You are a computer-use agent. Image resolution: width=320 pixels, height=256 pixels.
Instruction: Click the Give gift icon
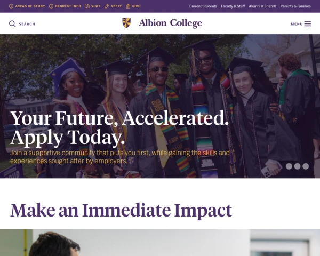129,6
